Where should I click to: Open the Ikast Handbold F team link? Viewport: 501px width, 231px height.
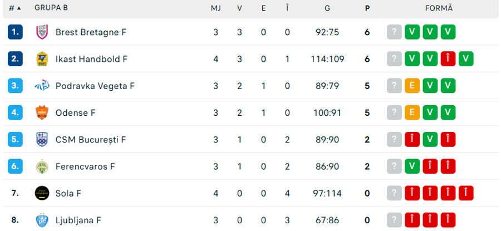pyautogui.click(x=91, y=59)
